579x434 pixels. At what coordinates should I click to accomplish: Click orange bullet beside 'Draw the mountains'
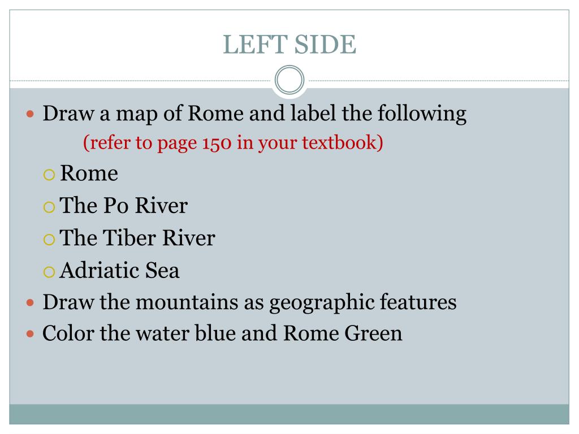31,303
